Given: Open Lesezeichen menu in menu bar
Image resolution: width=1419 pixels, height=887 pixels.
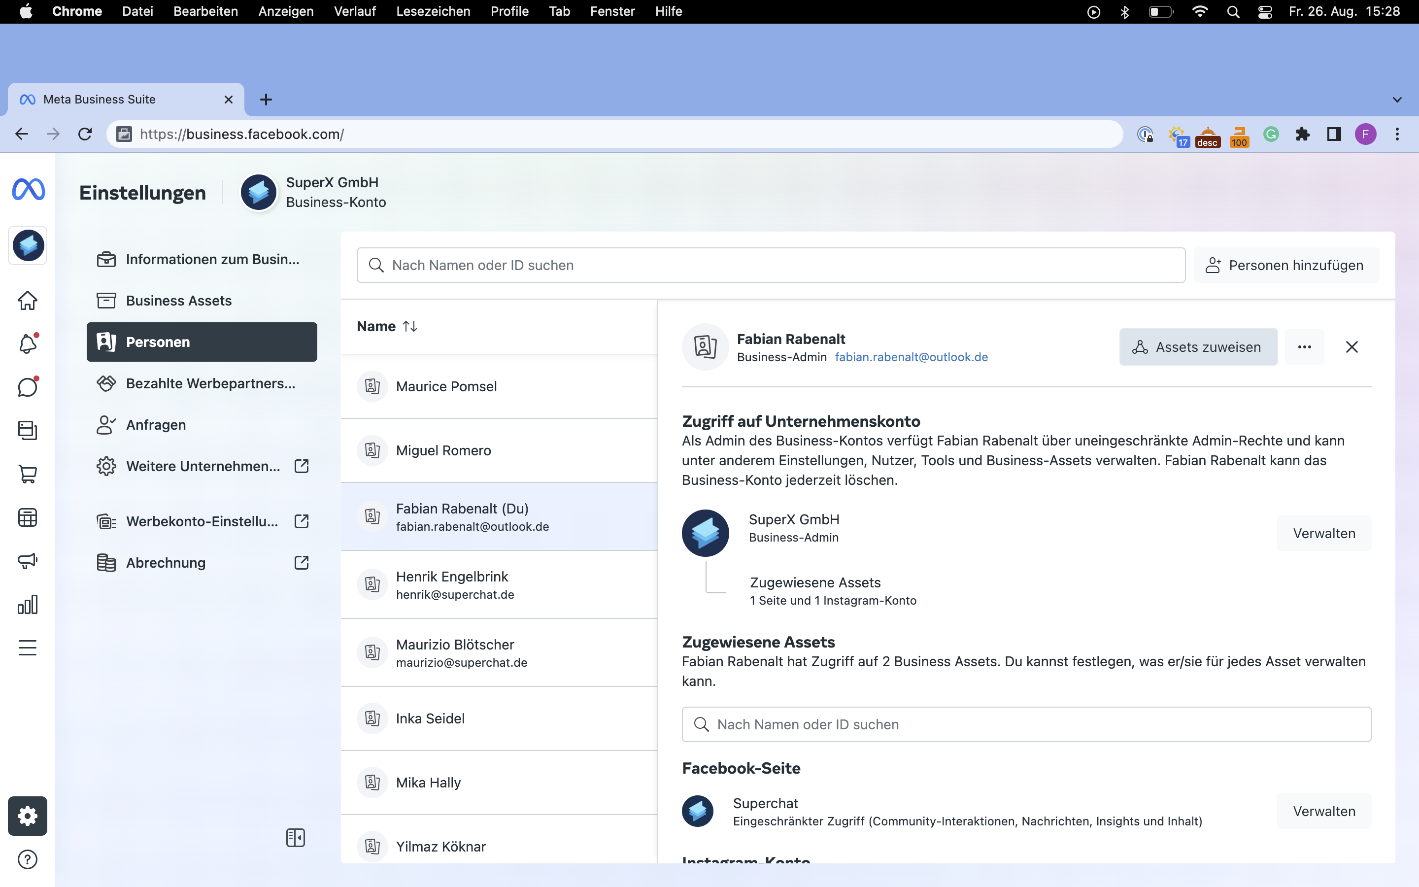Looking at the screenshot, I should tap(433, 11).
